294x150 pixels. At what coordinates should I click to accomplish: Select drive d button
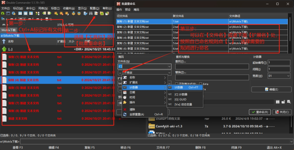tap(14, 19)
